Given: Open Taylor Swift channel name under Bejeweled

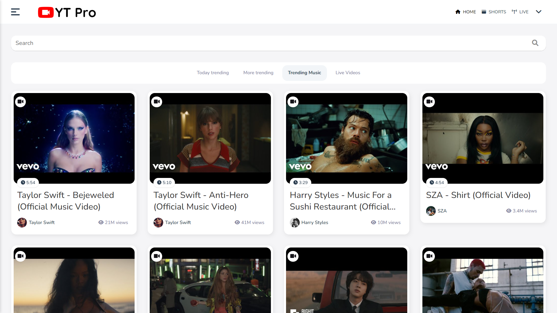Looking at the screenshot, I should pos(42,223).
